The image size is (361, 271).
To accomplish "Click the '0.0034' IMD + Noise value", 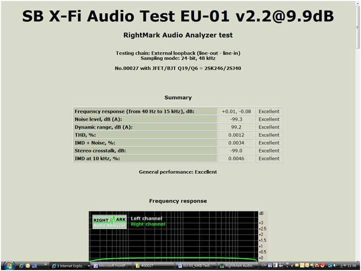I will [236, 142].
